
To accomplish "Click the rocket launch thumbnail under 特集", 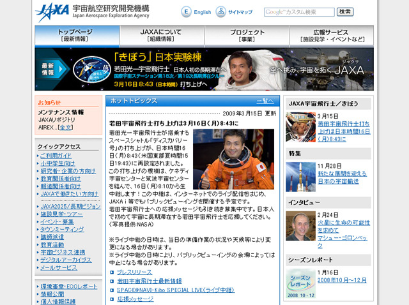I will (300, 177).
